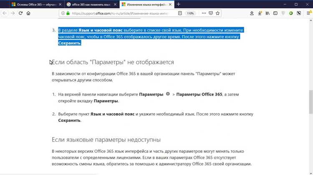Show site information icon in address bar

[63, 13]
